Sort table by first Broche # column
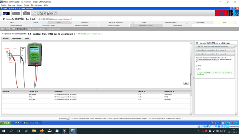This screenshot has height=134, width=239. click(15, 91)
